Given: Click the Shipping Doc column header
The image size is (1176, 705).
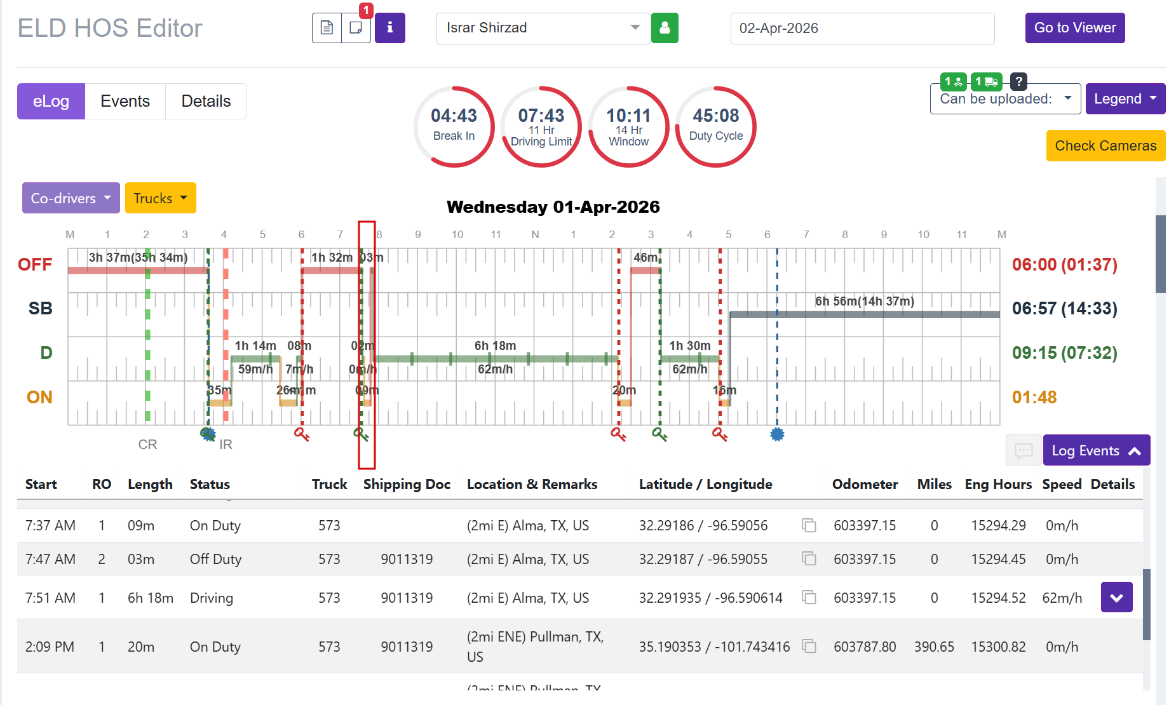Looking at the screenshot, I should (x=407, y=484).
